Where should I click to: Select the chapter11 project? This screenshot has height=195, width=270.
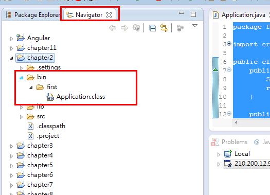point(42,48)
